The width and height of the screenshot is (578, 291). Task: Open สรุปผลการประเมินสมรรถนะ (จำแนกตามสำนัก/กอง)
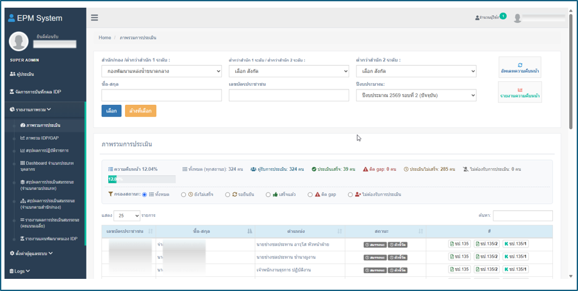point(48,204)
